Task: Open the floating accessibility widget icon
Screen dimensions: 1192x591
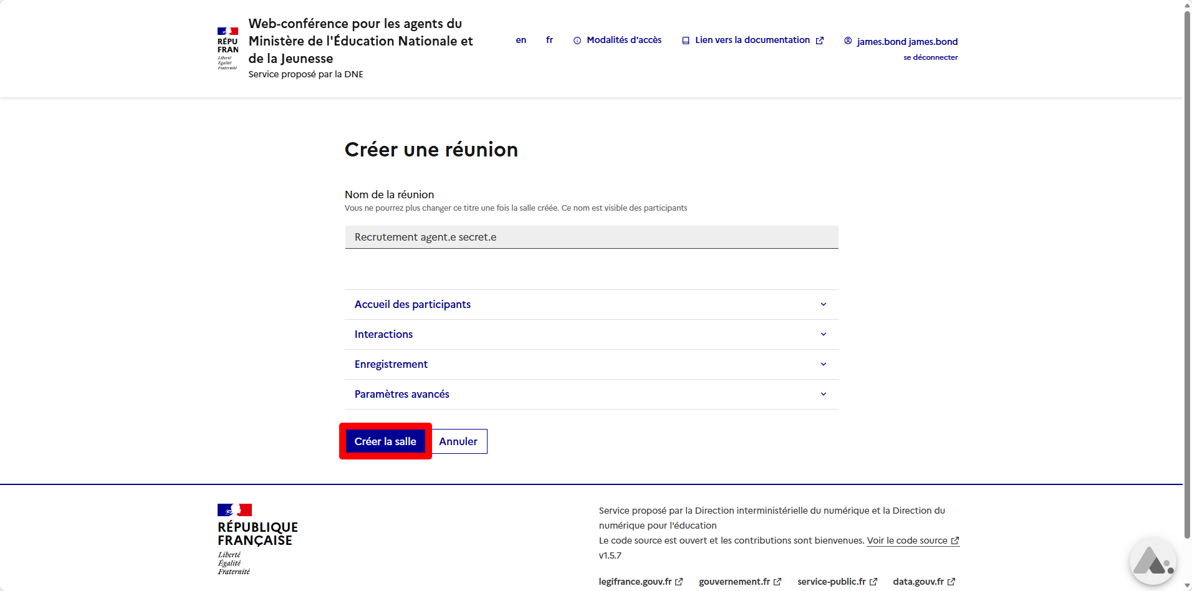Action: [x=1153, y=562]
